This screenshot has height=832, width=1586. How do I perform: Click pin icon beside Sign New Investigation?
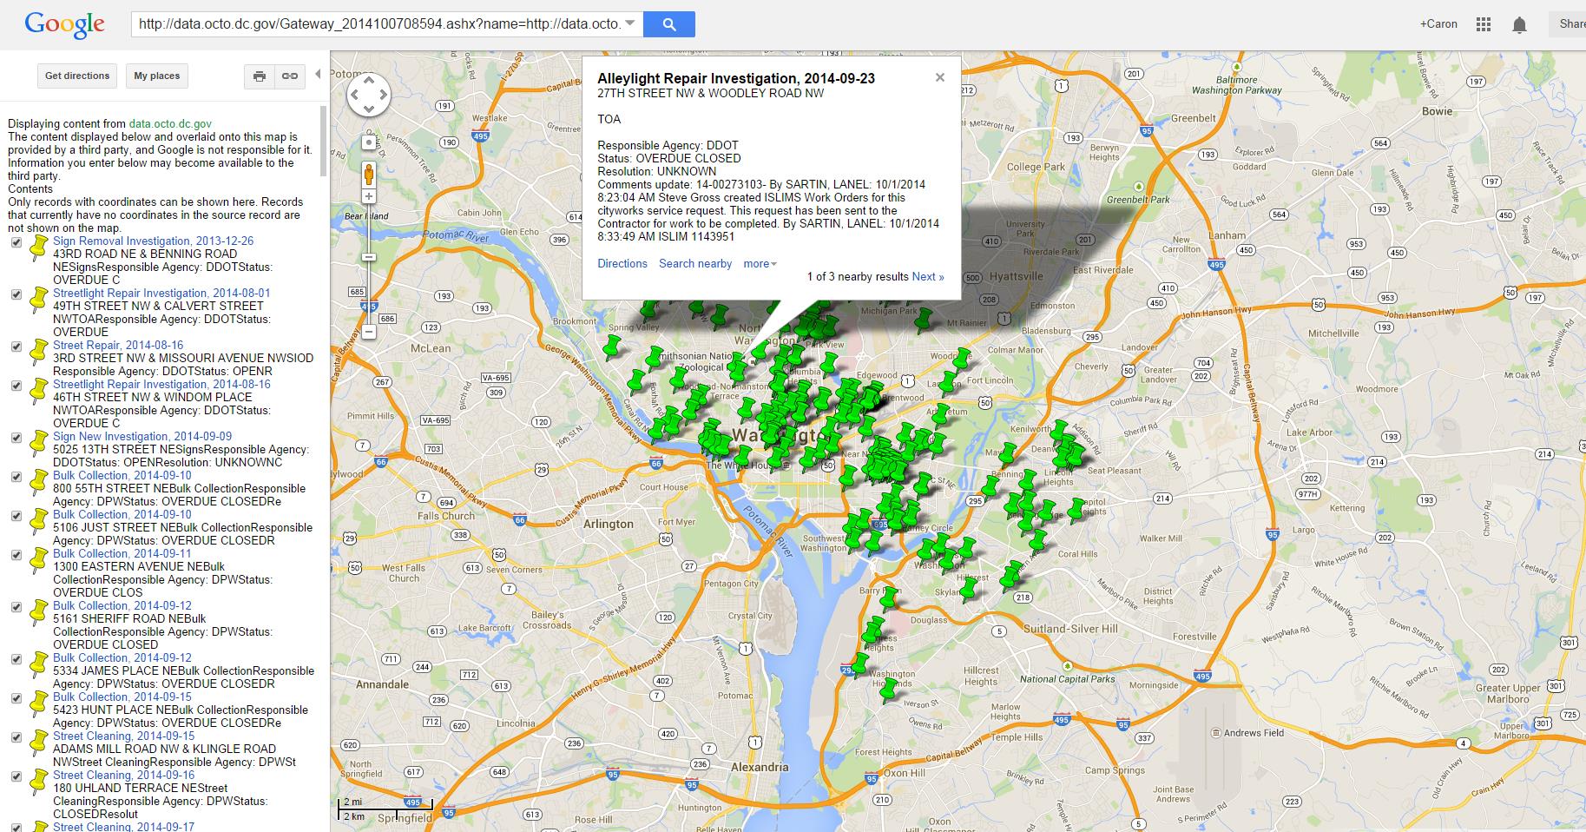click(38, 443)
